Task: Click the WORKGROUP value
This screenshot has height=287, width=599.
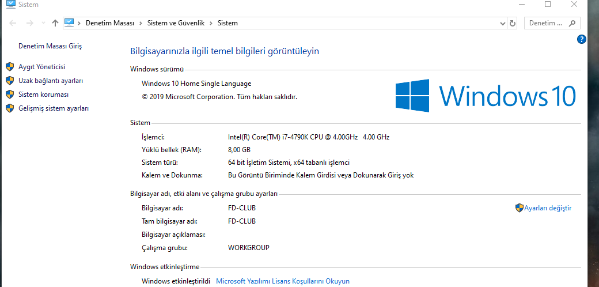Action: (249, 248)
